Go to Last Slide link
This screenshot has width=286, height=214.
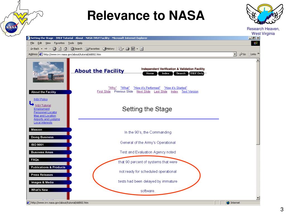click(161, 91)
